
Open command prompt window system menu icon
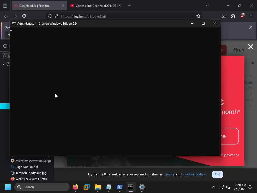click(x=14, y=24)
